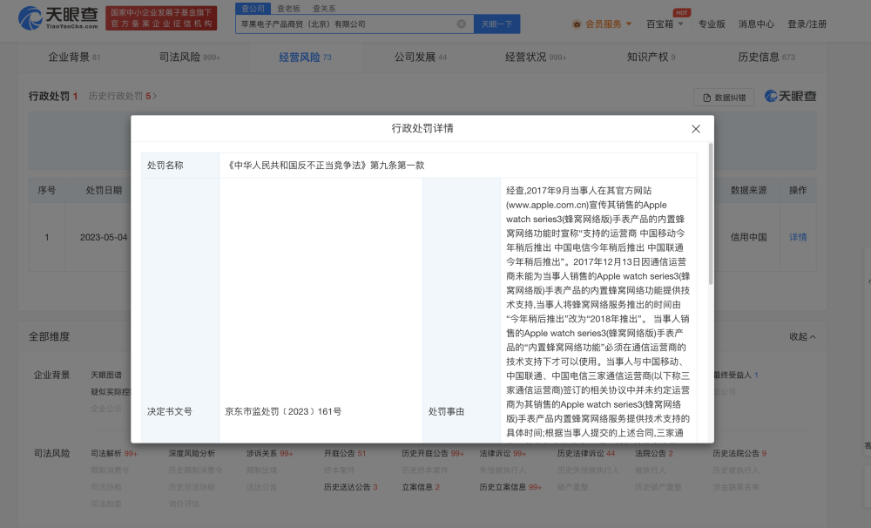Open 历史行政处罚 5 with the arrow
Screen dimensions: 871x528
click(123, 96)
